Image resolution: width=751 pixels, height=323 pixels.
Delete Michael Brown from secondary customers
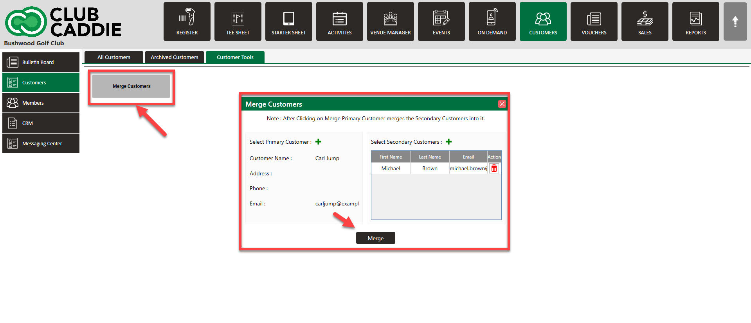click(x=494, y=169)
